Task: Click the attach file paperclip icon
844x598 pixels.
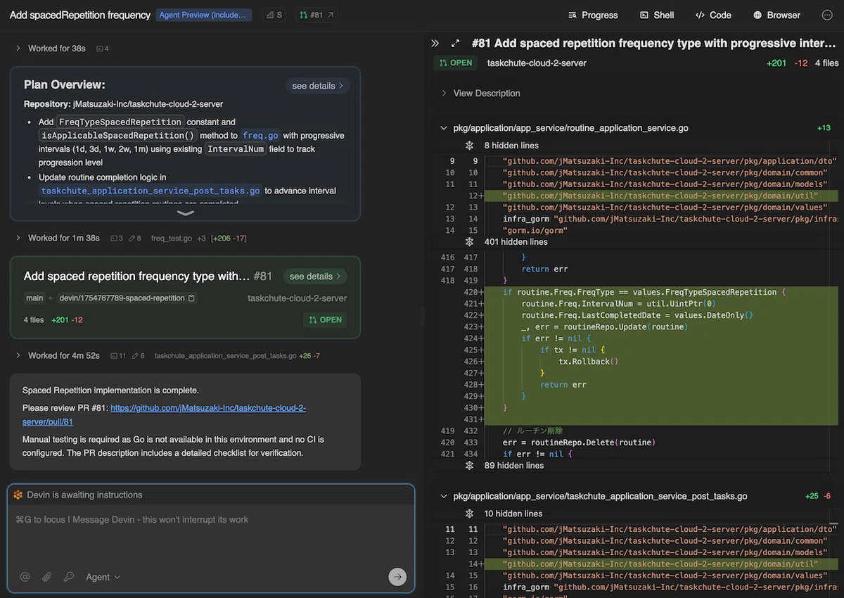Action: pos(47,577)
